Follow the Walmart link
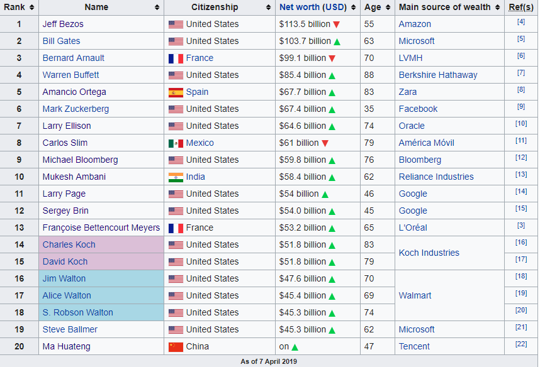 coord(415,295)
